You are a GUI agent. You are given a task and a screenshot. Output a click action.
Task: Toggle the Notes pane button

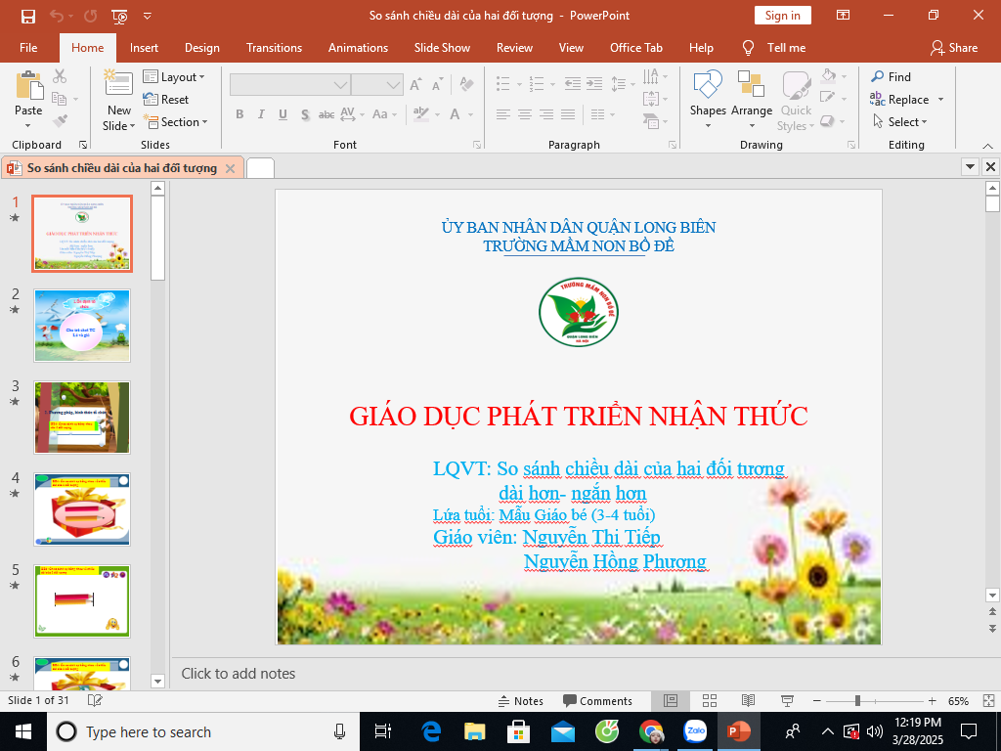point(520,701)
